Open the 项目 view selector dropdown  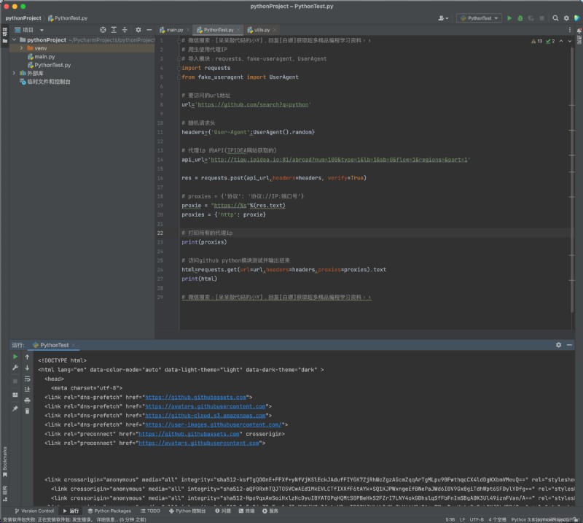(29, 30)
